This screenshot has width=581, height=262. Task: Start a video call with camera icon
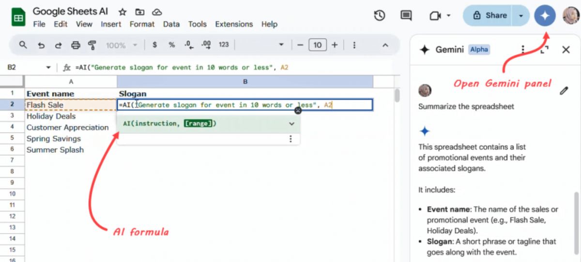point(435,15)
